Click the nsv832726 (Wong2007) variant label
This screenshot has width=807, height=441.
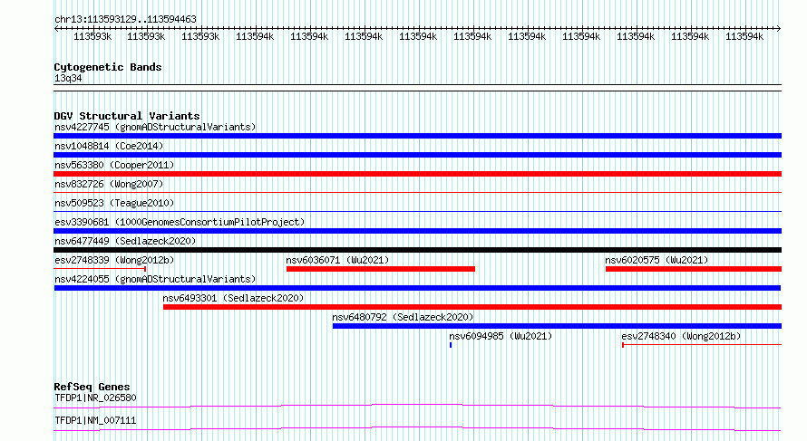109,184
